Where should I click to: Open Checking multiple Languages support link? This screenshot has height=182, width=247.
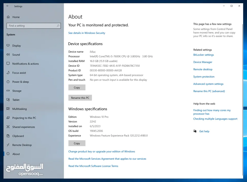point(215,119)
